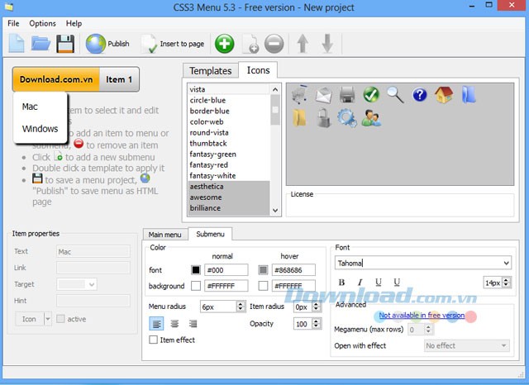
Task: Select the envelope mail icon
Action: 323,95
